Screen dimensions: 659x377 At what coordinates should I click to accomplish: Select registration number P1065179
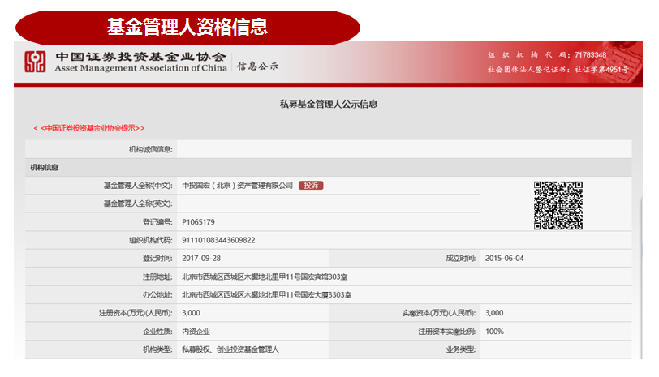[x=198, y=222]
